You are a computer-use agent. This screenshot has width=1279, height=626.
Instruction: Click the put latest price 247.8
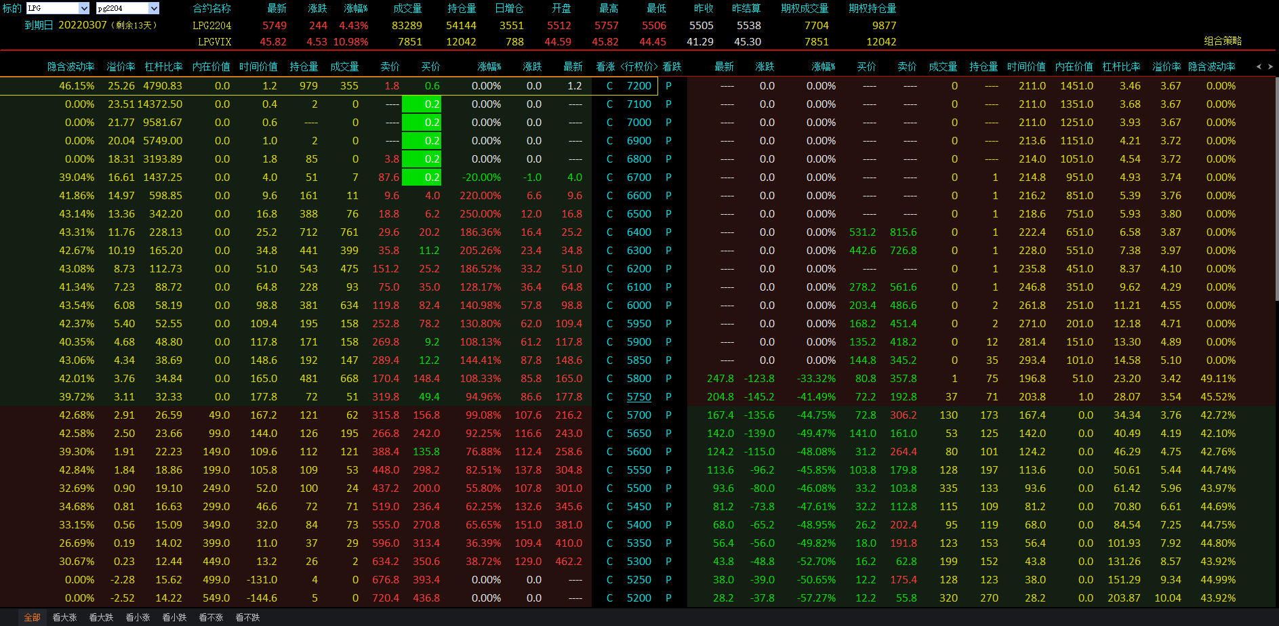720,379
